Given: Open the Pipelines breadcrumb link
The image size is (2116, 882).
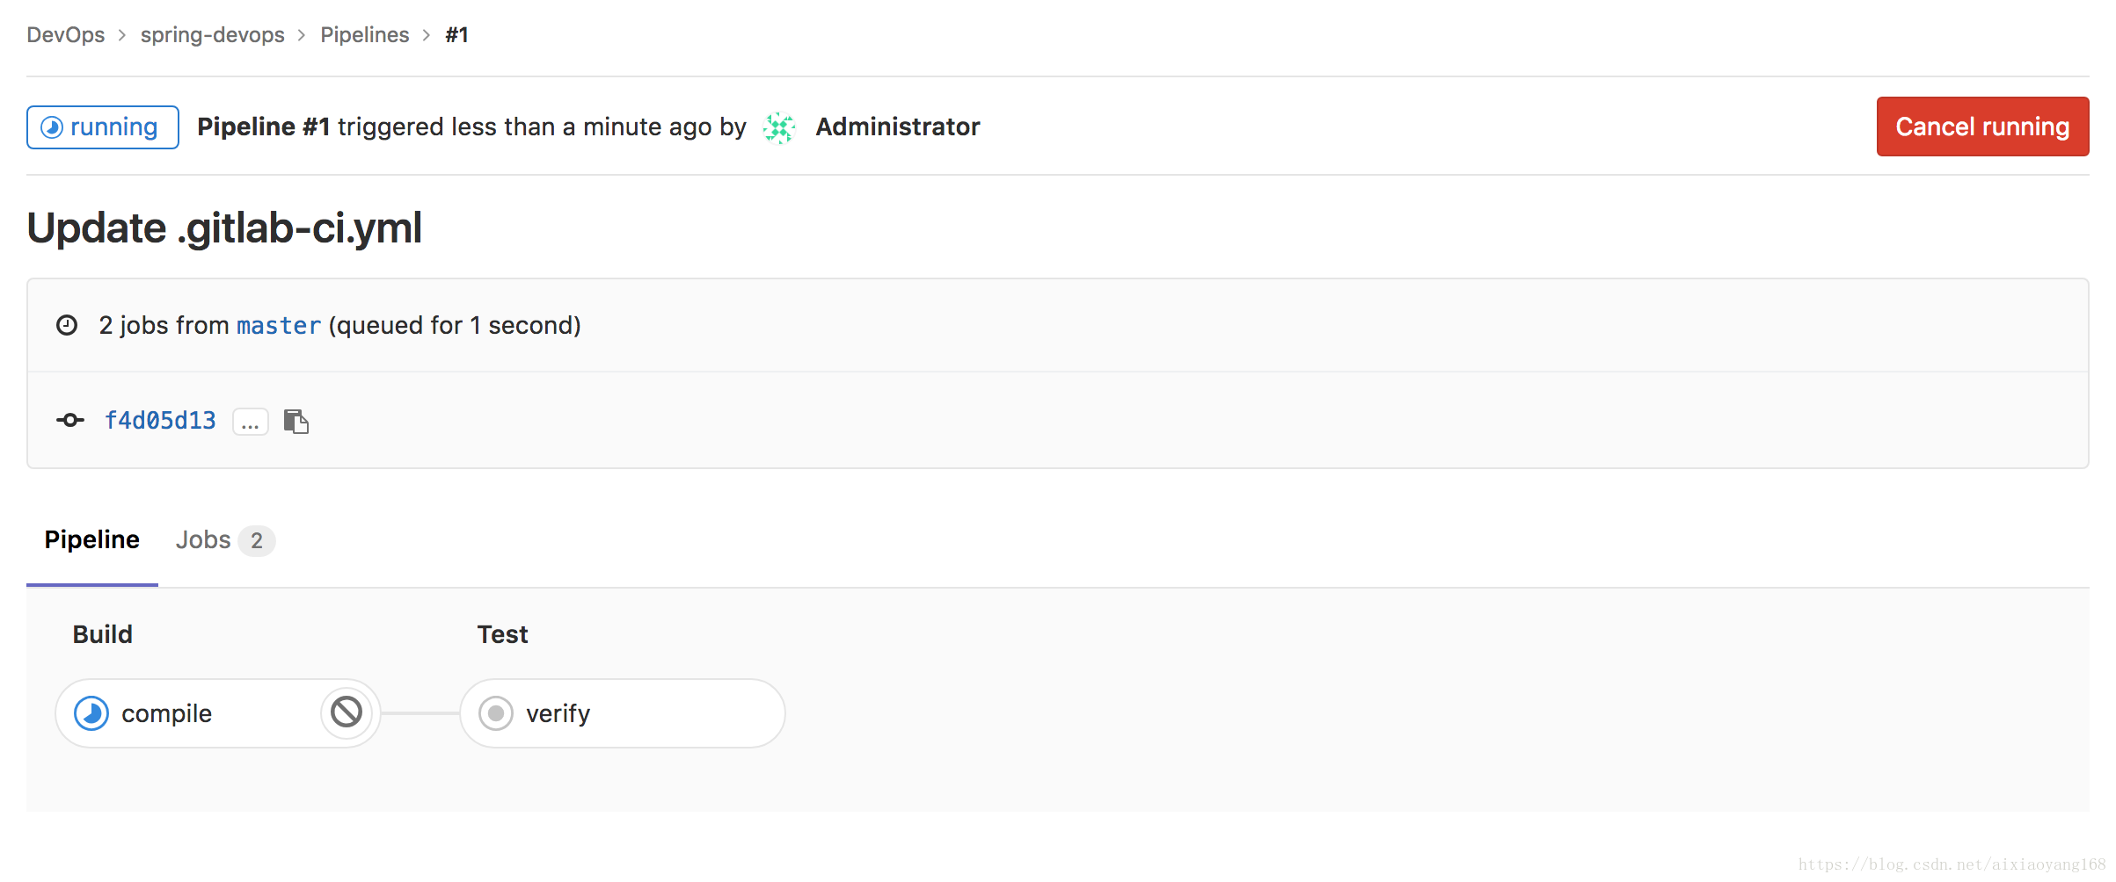Looking at the screenshot, I should click(x=365, y=35).
